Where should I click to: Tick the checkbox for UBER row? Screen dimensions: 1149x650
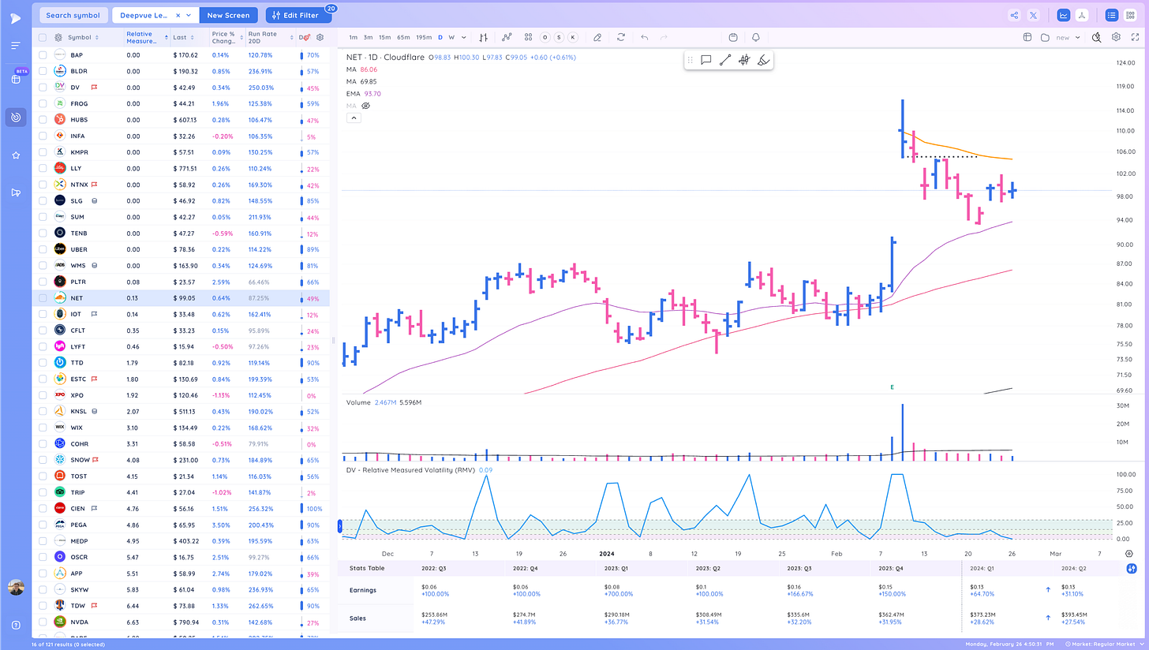[x=42, y=249]
